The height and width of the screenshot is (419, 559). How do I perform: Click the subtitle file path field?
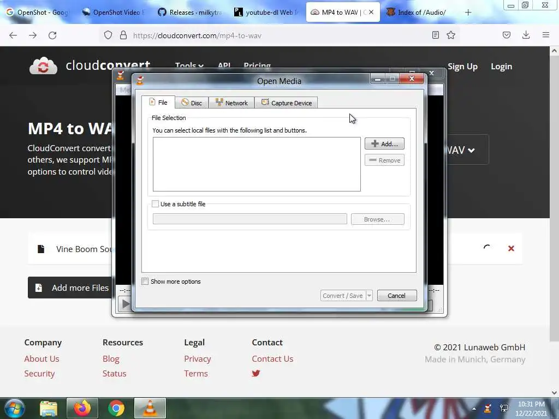click(x=249, y=219)
